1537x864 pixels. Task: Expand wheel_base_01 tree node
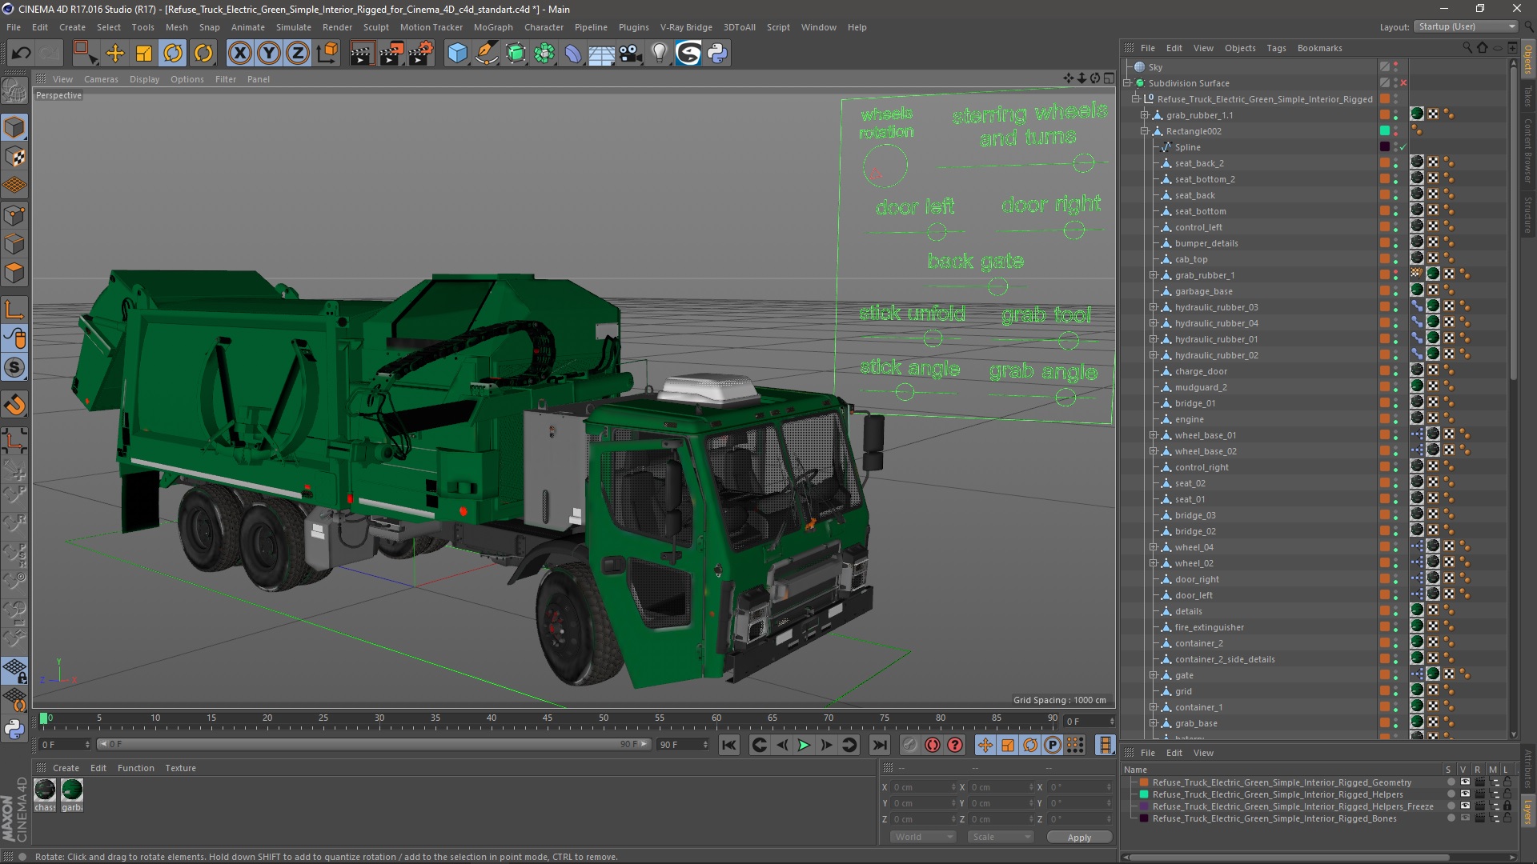coord(1154,435)
